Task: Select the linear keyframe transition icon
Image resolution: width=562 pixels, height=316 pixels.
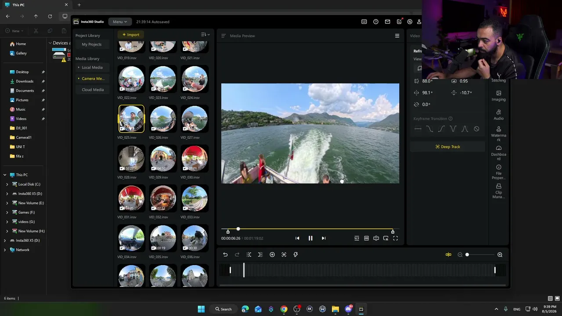Action: (x=418, y=129)
